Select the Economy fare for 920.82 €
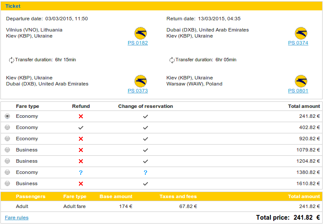Image resolution: width=323 pixels, height=224 pixels. 7,139
